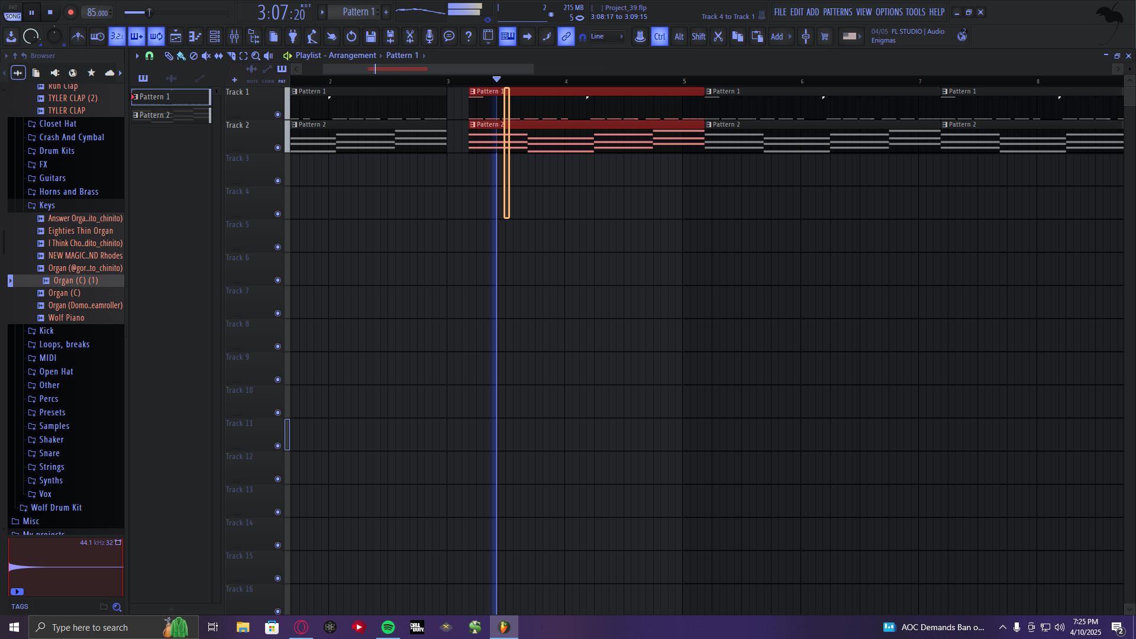Select the playlist mute tool
This screenshot has height=639, width=1136.
(206, 56)
